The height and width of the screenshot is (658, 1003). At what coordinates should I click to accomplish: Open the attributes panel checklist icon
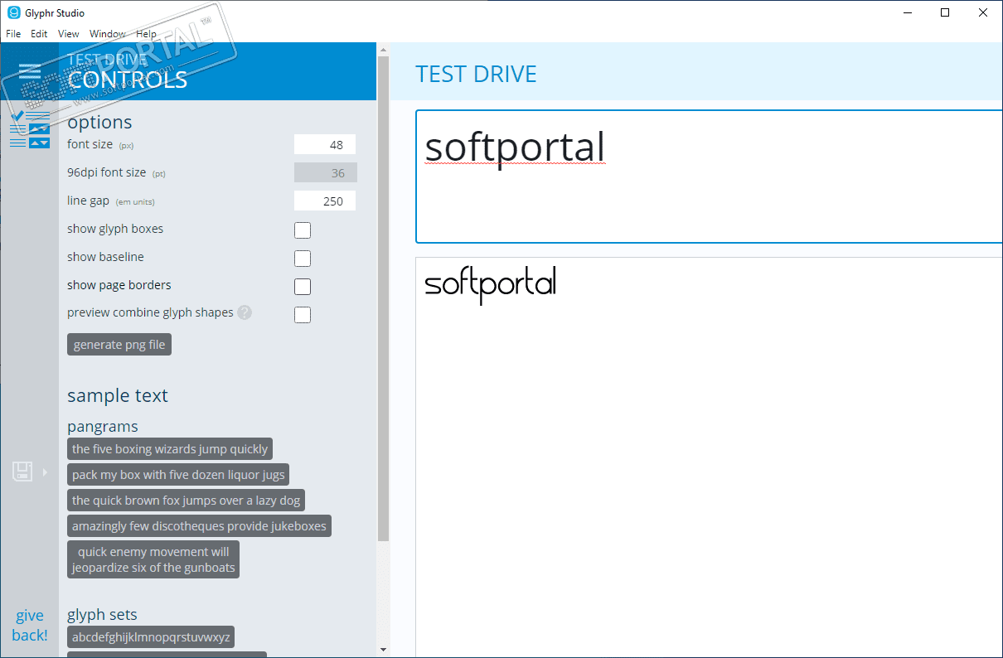(30, 130)
